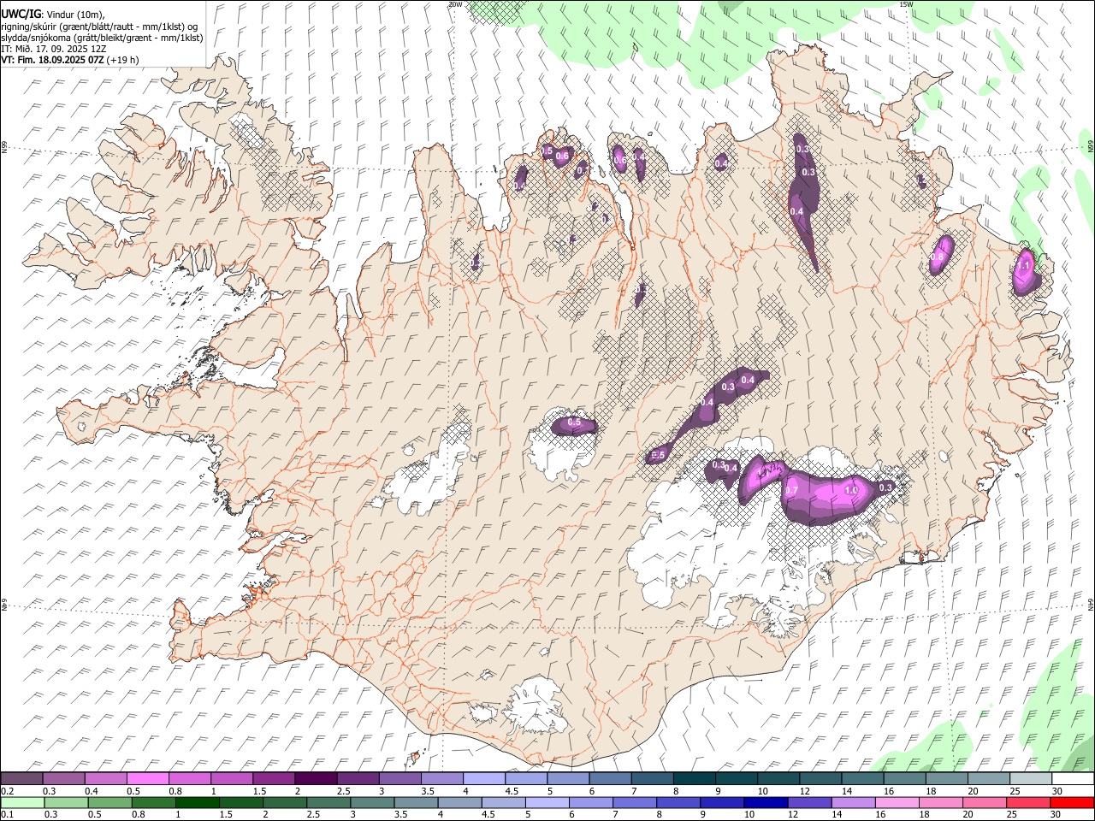Choose the light lavender 4–4.5 upper scale swatch
The width and height of the screenshot is (1095, 821).
pyautogui.click(x=484, y=778)
